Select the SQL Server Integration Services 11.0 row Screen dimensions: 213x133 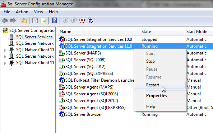[x=135, y=46]
